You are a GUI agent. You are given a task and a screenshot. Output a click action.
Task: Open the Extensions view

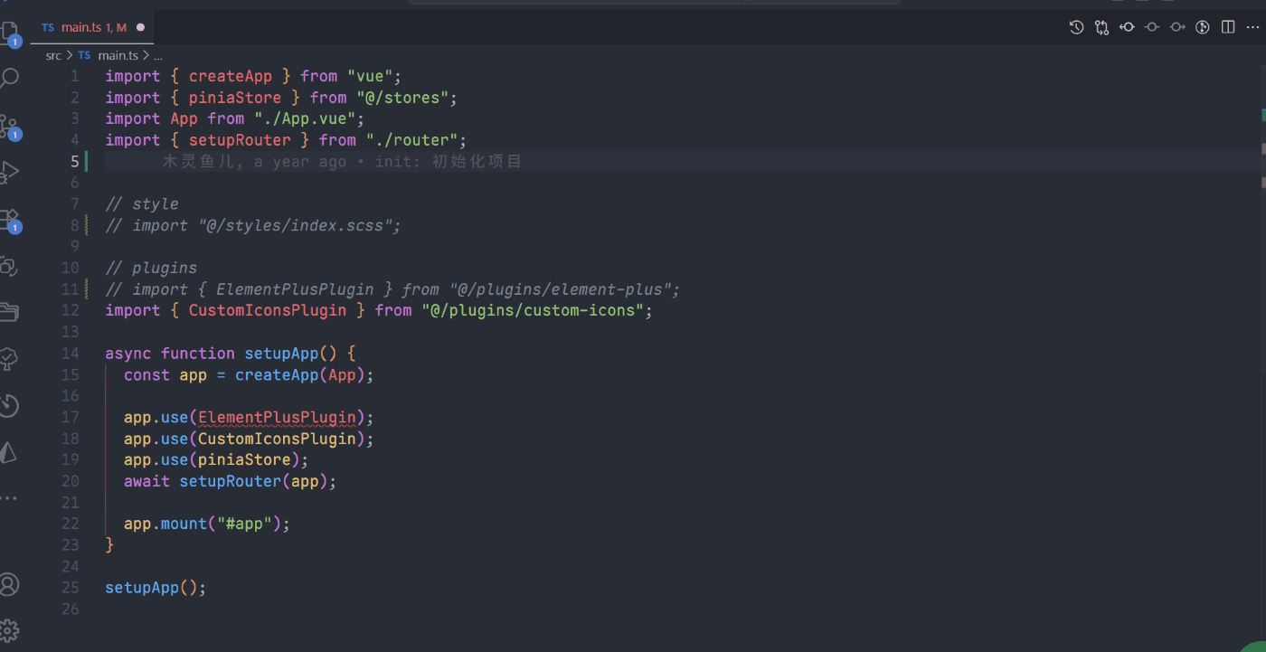(x=9, y=220)
